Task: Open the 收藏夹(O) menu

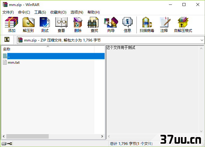Action: pyautogui.click(x=58, y=12)
